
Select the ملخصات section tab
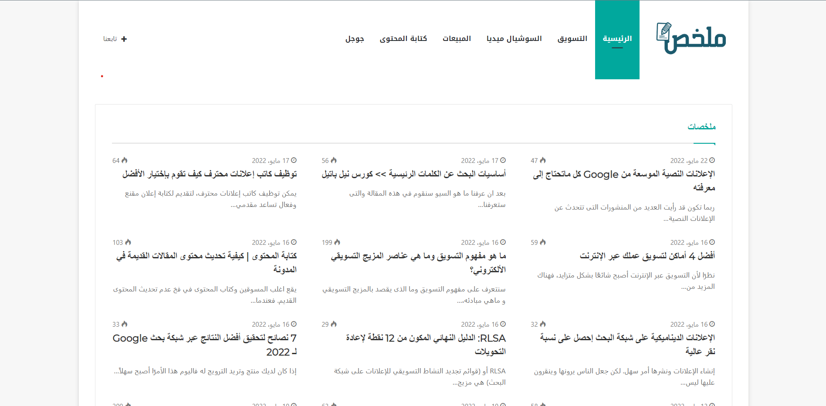[x=702, y=127]
